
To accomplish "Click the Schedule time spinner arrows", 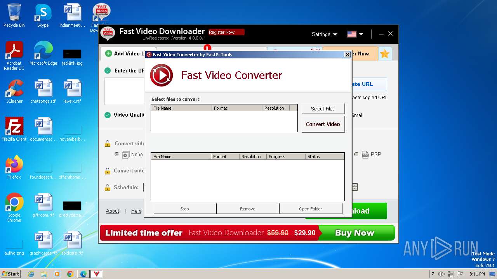I will (355, 187).
